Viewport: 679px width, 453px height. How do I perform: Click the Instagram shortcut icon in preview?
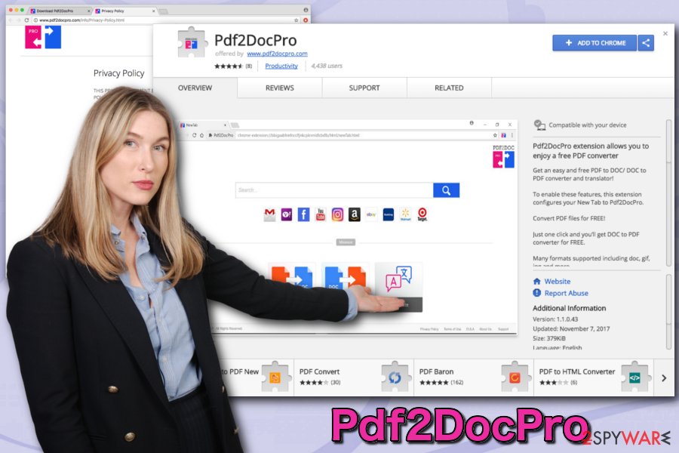point(337,214)
